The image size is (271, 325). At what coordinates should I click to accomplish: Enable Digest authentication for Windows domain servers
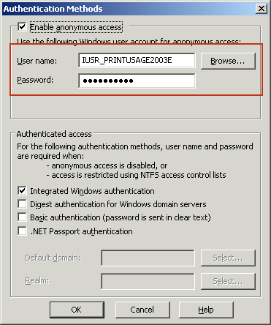point(22,203)
